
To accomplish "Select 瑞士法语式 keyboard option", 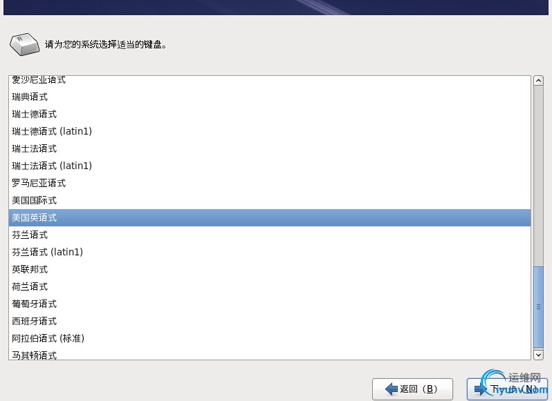I will coord(270,148).
